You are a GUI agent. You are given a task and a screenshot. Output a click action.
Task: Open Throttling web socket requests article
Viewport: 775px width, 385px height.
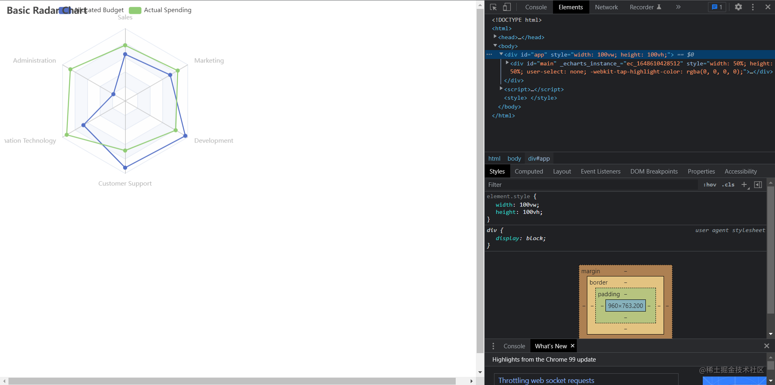point(546,380)
